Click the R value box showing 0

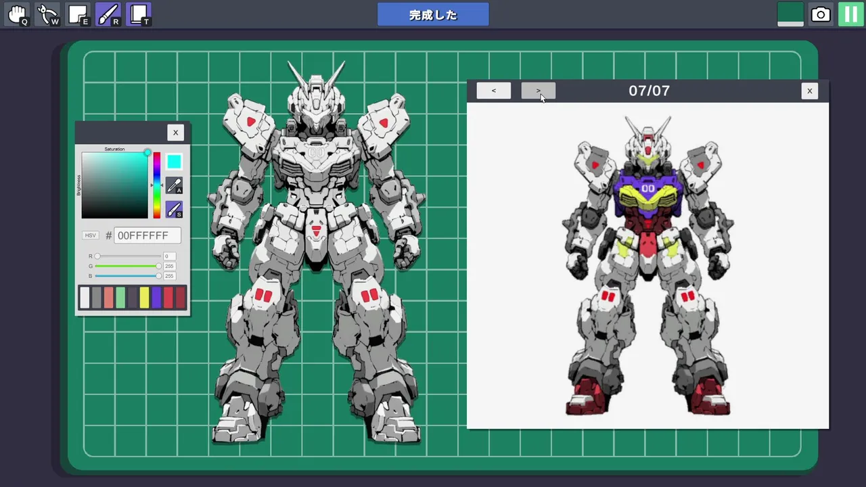[169, 256]
